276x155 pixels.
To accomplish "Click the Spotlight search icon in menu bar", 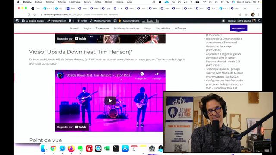I will pos(222,2).
